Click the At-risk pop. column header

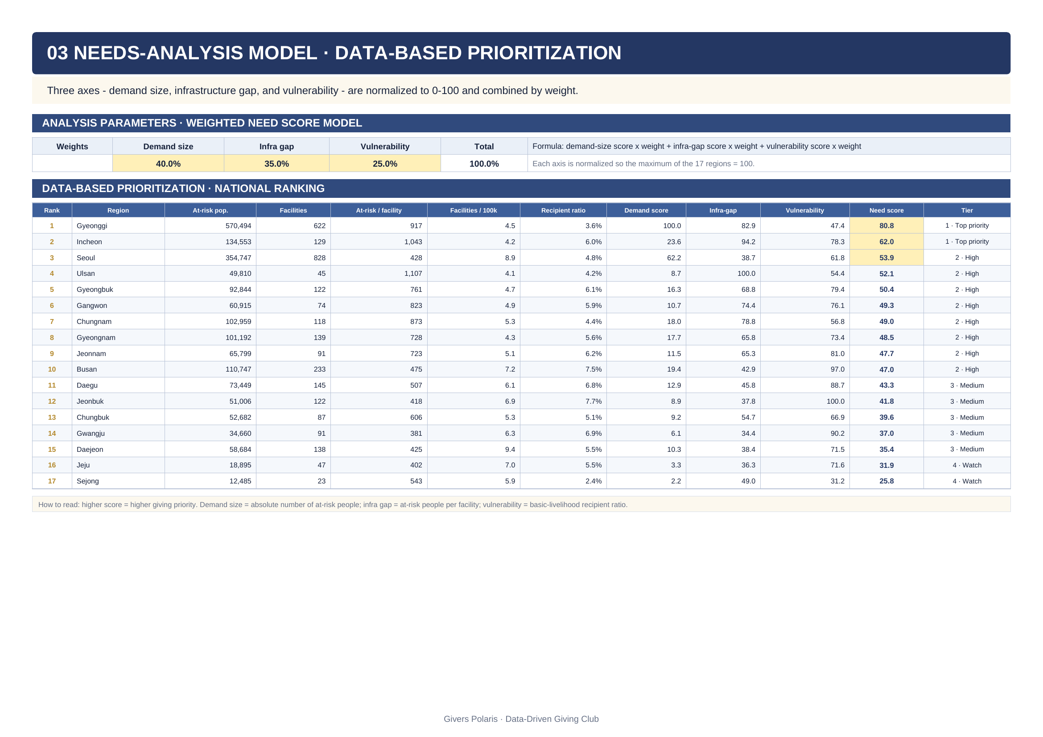click(x=210, y=210)
